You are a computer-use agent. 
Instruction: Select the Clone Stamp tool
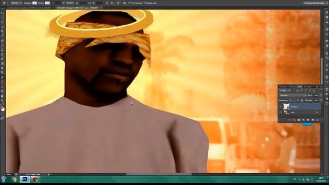click(x=2, y=50)
